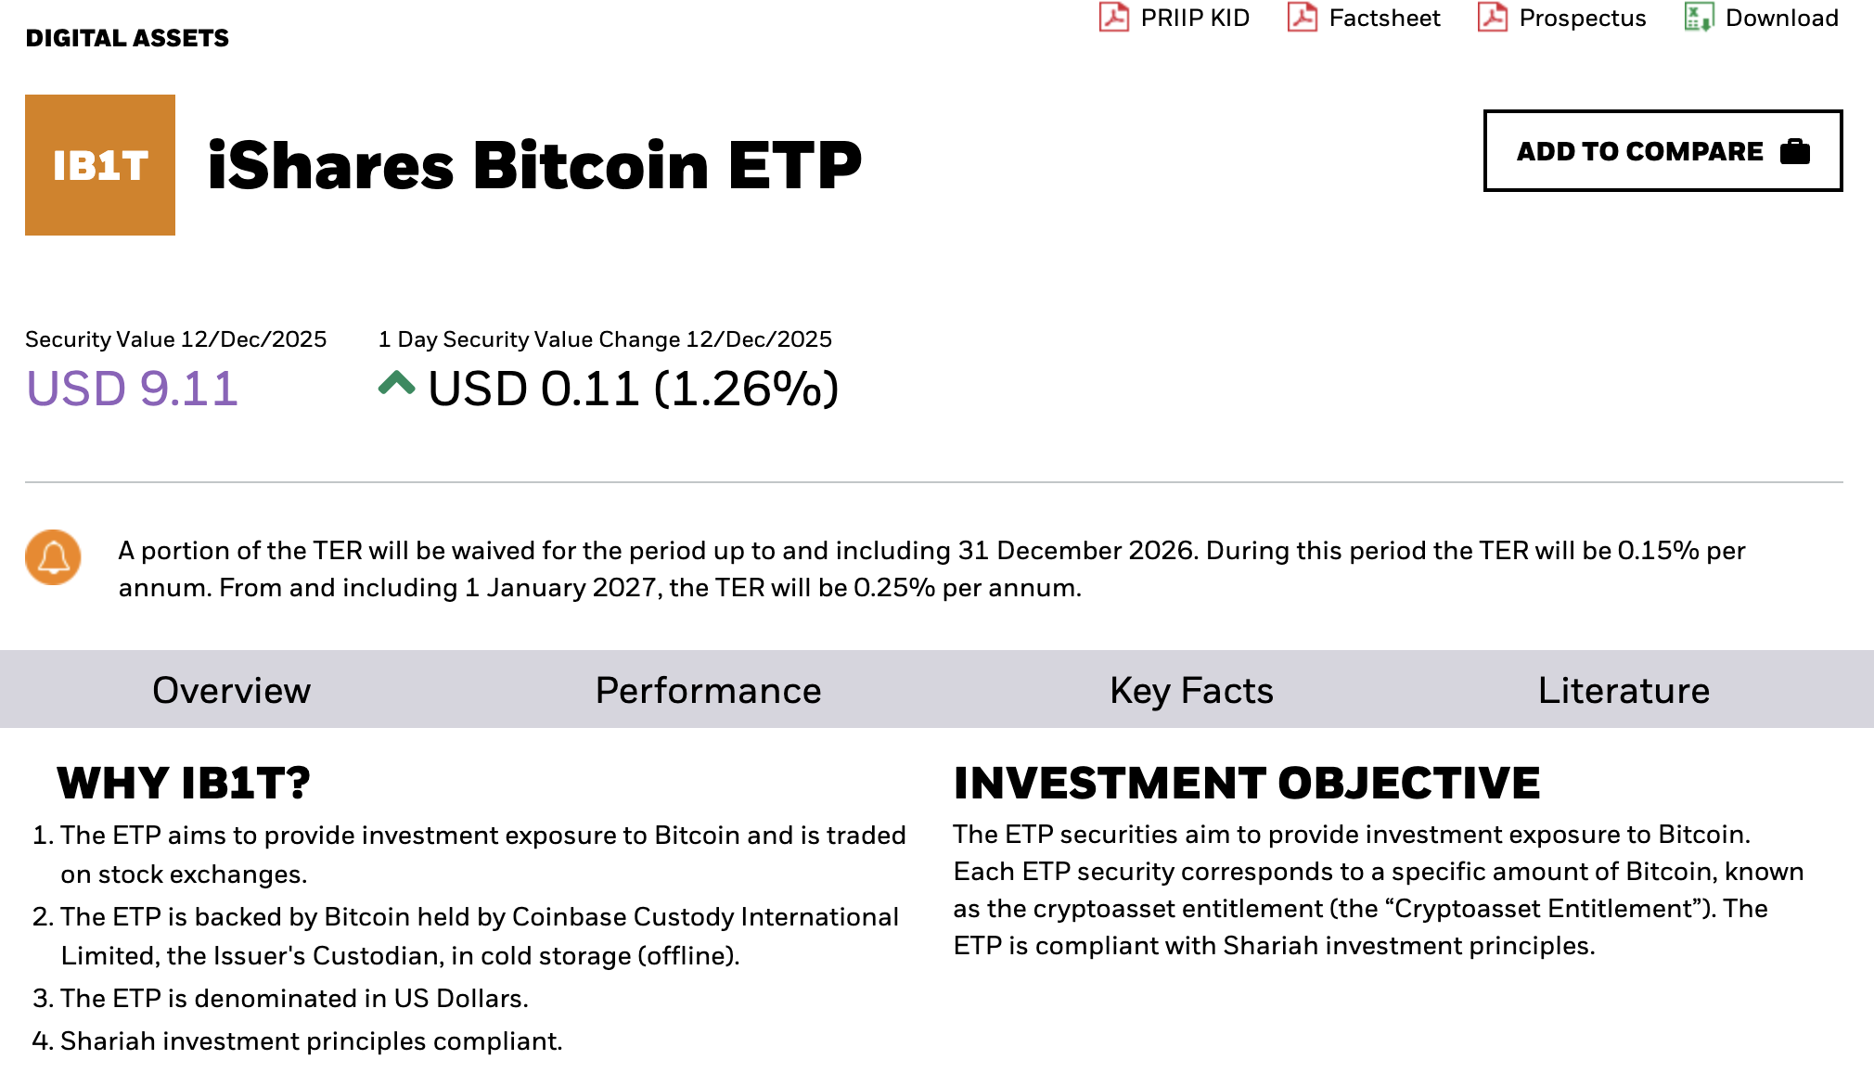Click the USD 9.11 security value
The image size is (1874, 1085).
point(133,388)
